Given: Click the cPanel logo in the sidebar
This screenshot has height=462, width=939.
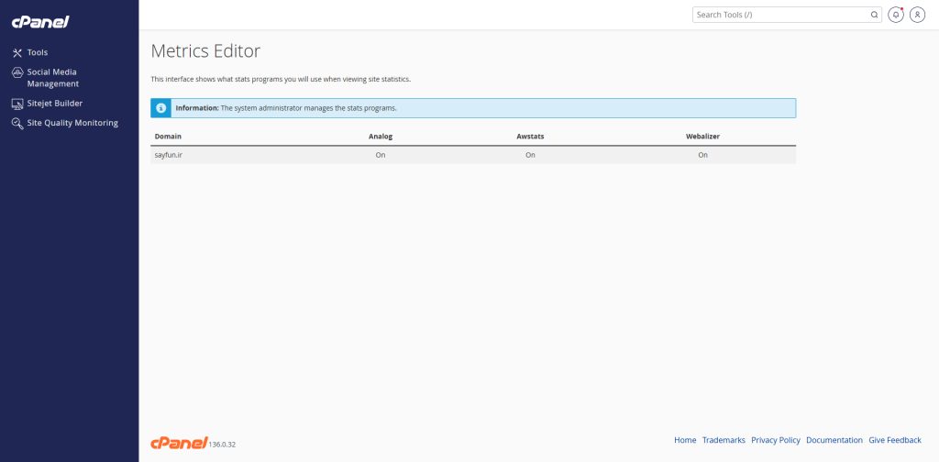Looking at the screenshot, I should (x=40, y=22).
